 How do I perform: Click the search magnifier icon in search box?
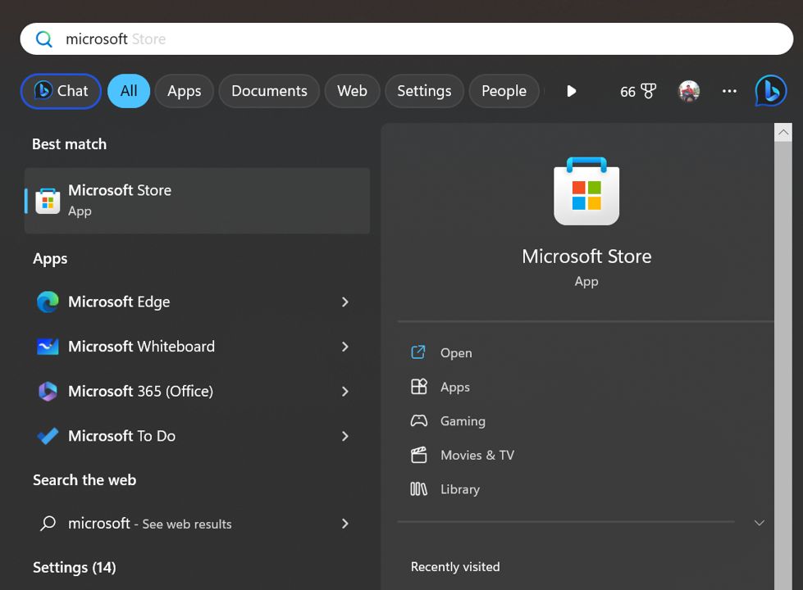click(x=44, y=39)
